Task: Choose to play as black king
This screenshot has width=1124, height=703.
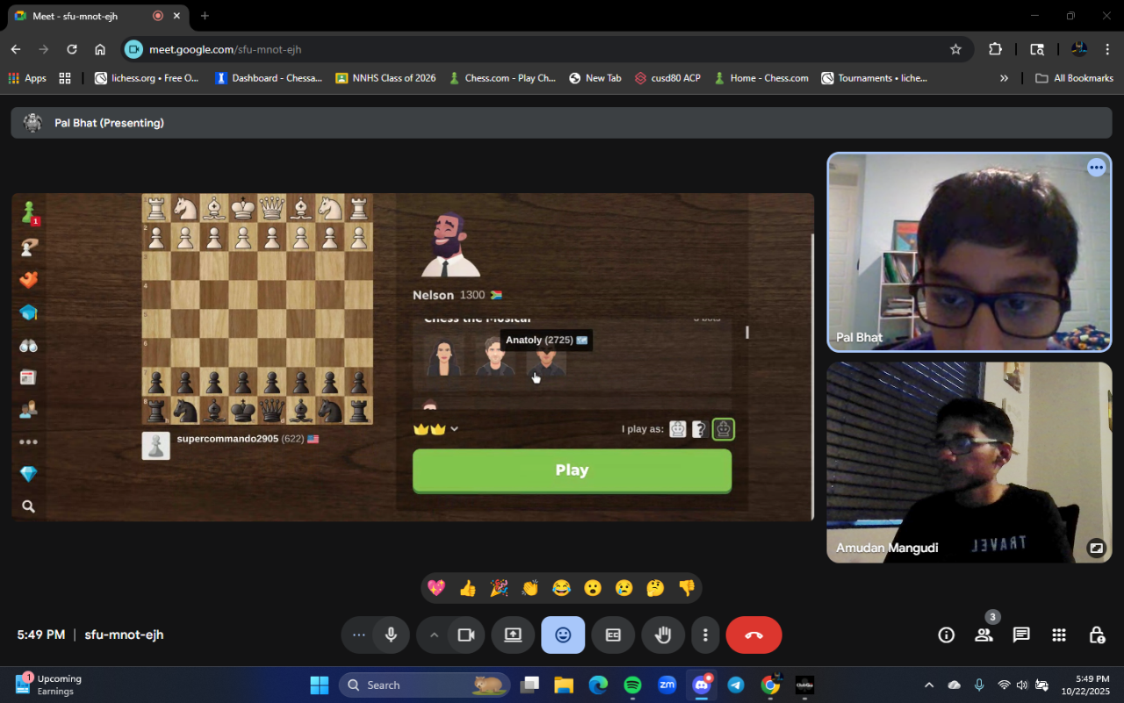Action: click(x=723, y=429)
